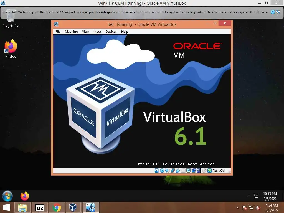Click the CPU virtualization indicator in dell VM status bar
This screenshot has height=213, width=284.
(x=199, y=171)
